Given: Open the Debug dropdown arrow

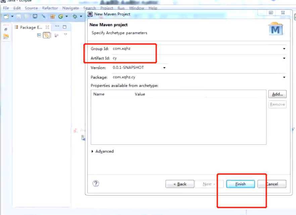Looking at the screenshot, I should tap(81, 17).
